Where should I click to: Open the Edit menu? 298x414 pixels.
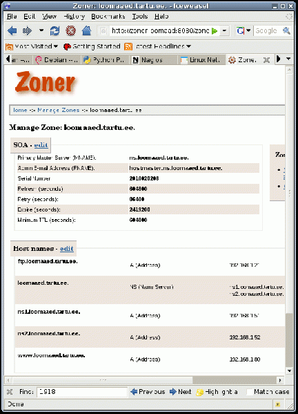[x=29, y=17]
